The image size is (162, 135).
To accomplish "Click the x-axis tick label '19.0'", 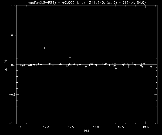I will pyautogui.click(x=146, y=127).
